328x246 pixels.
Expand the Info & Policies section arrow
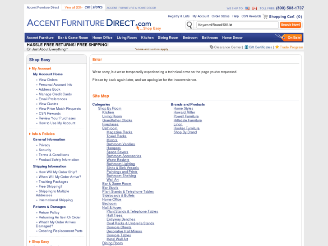(x=30, y=134)
